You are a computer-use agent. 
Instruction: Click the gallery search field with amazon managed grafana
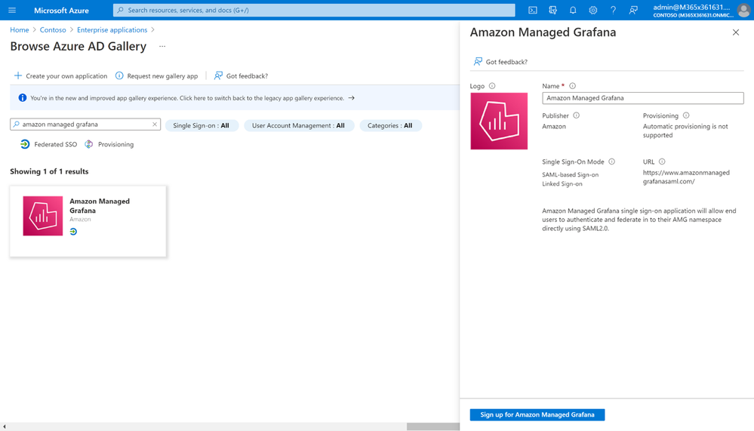(x=85, y=124)
